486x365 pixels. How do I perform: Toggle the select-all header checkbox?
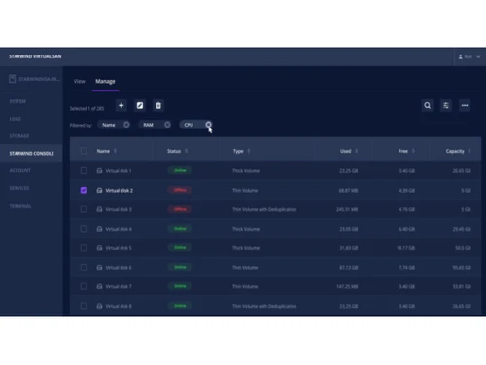(x=84, y=151)
